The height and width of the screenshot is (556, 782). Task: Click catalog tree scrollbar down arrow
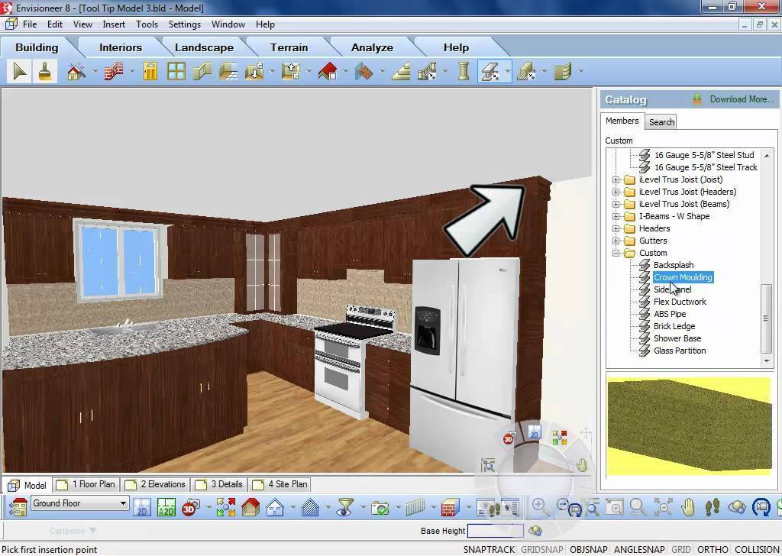click(x=767, y=361)
